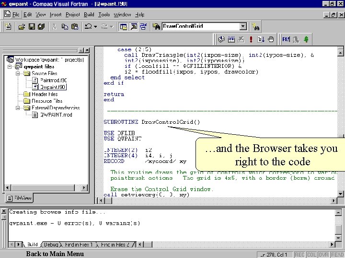
Task: Click the Back to Main Menu link
Action: coord(55,254)
